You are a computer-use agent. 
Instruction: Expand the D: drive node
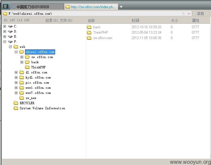pyautogui.click(x=5, y=31)
